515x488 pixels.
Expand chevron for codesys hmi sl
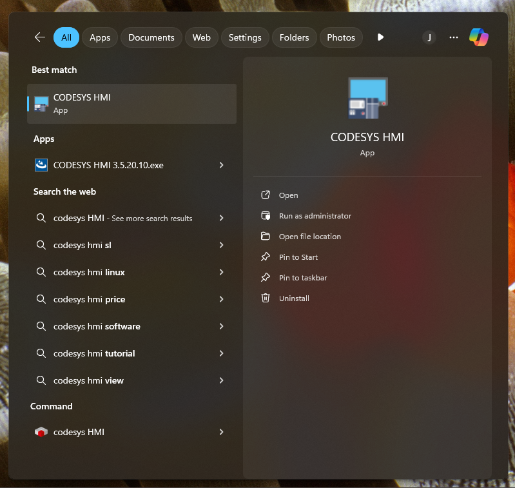tap(221, 245)
